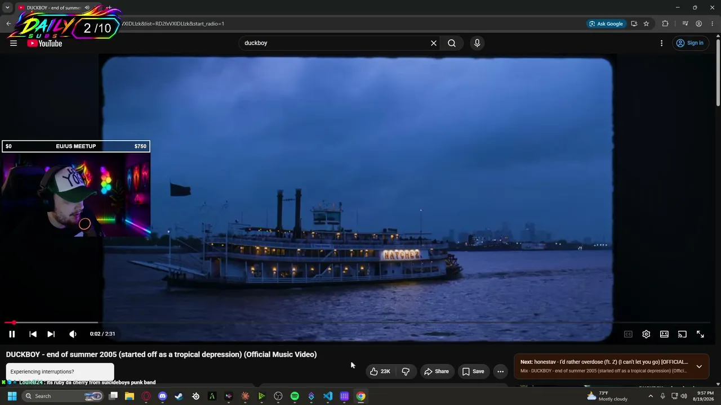Click the time display 0:02 / 2:31
The width and height of the screenshot is (721, 405).
tap(103, 334)
